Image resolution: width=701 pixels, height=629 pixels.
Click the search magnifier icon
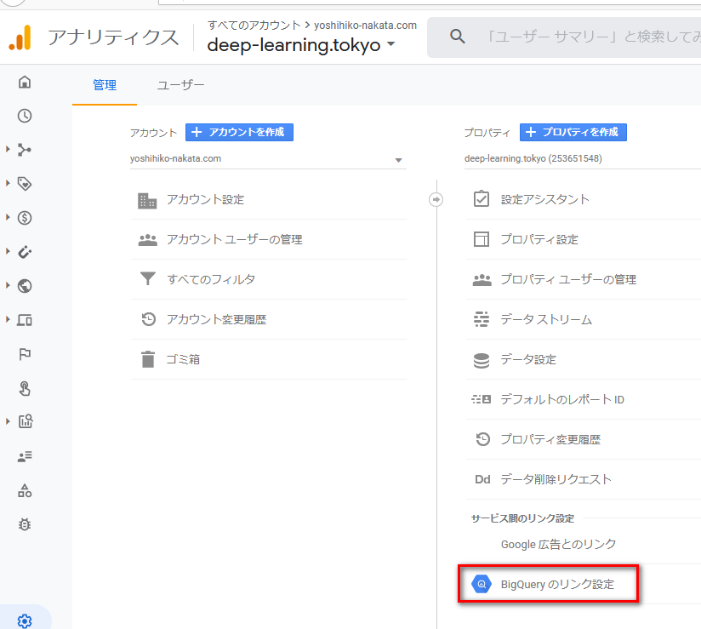click(x=458, y=37)
